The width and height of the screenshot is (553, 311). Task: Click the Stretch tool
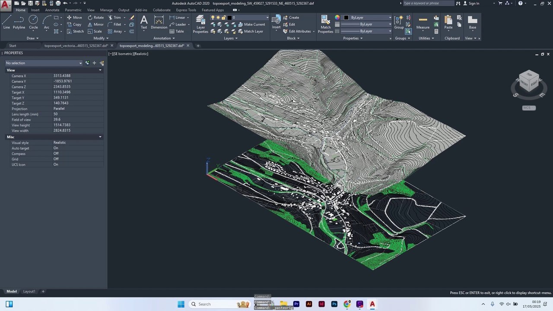point(75,32)
